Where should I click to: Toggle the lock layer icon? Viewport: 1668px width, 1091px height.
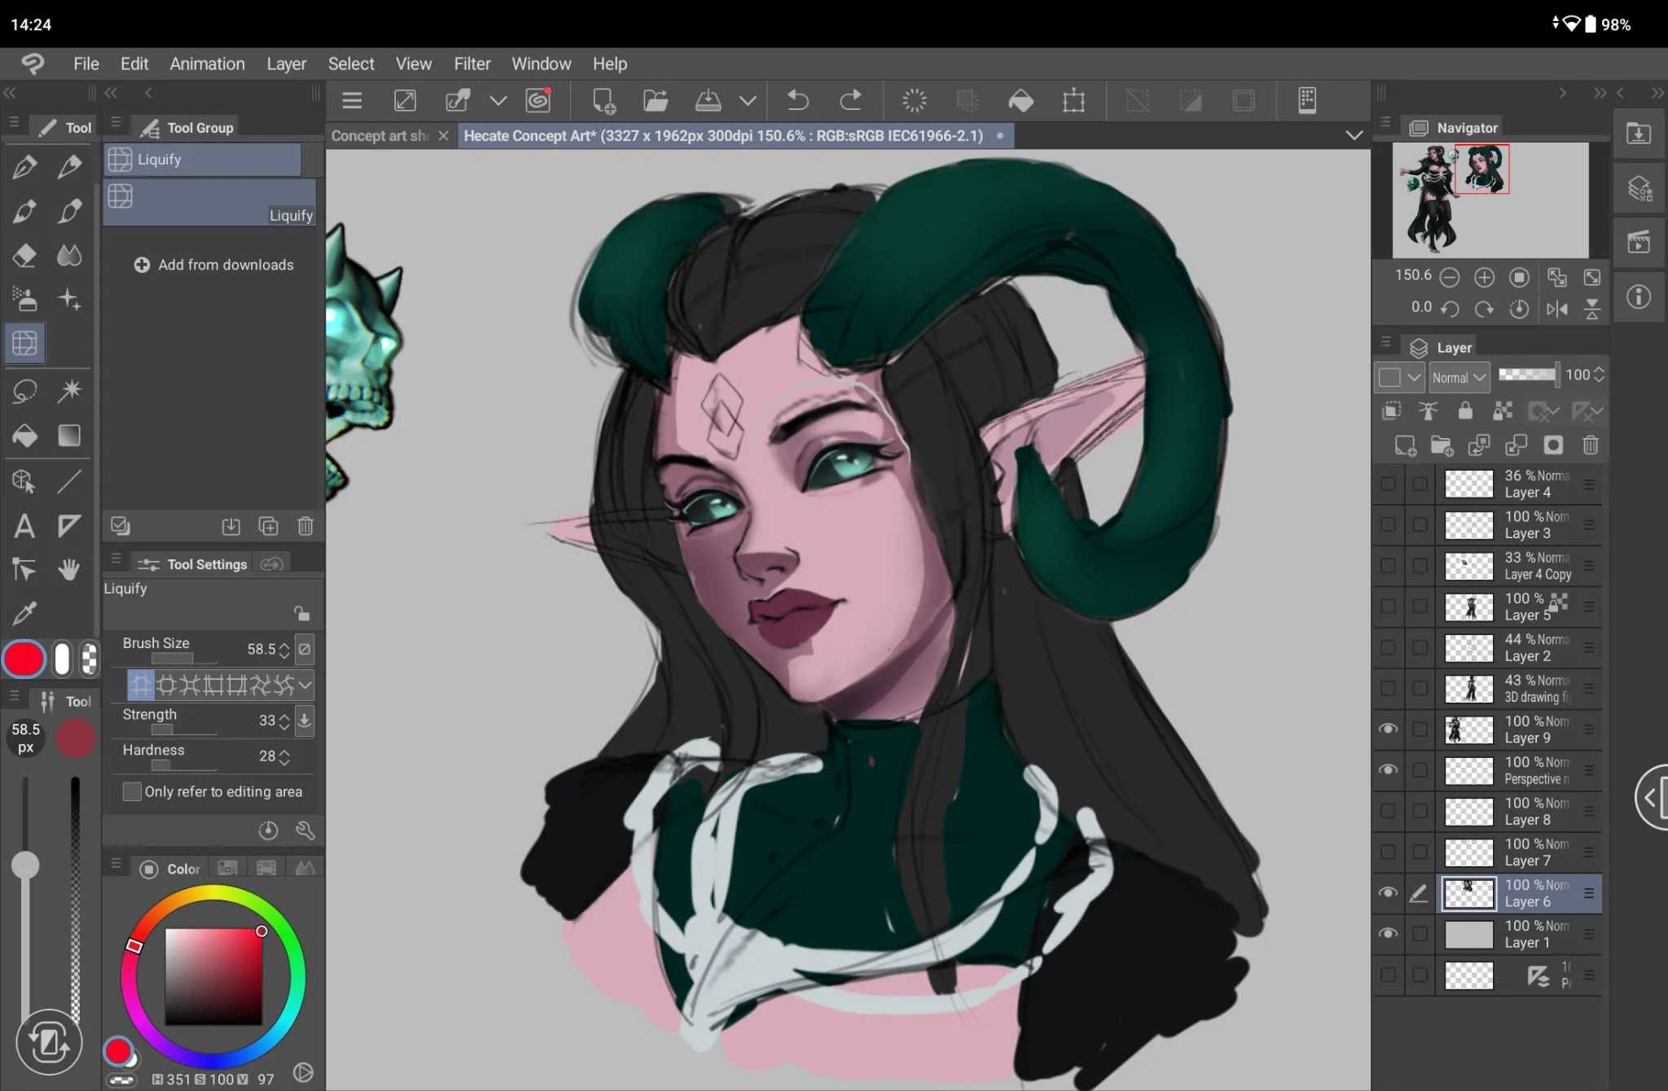(x=1464, y=411)
